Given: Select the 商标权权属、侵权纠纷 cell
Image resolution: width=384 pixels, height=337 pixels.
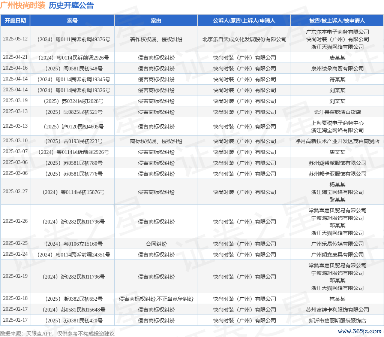Looking at the screenshot, I should coord(156,141).
